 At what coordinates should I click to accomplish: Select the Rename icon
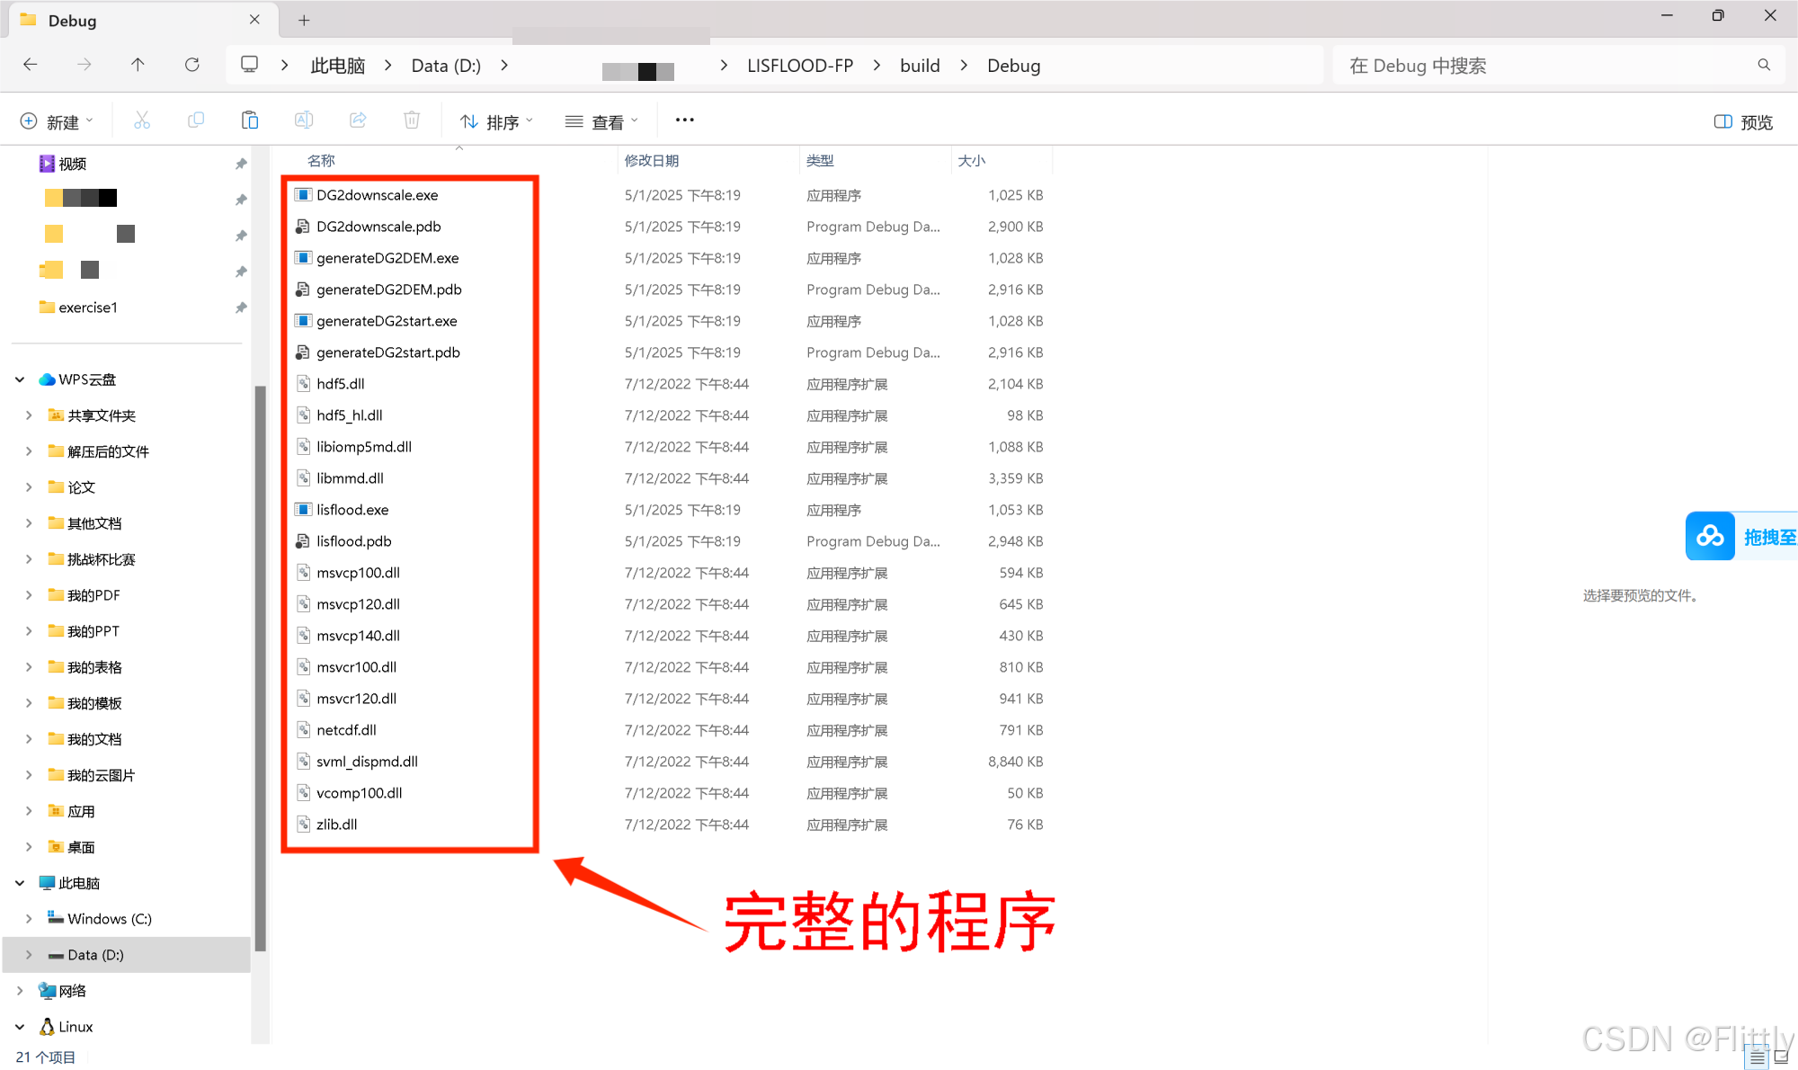304,120
